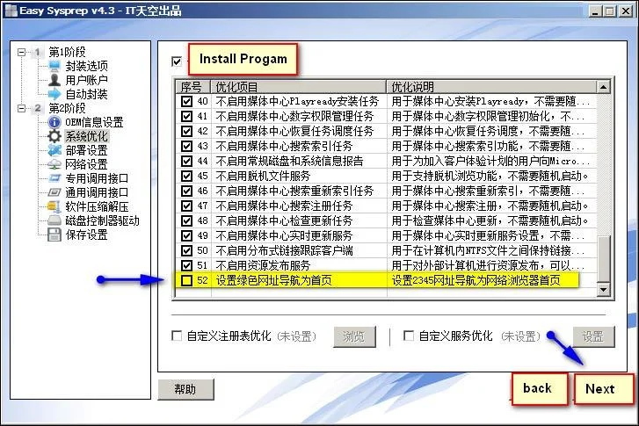Open OEM信息设置 page

[x=94, y=122]
